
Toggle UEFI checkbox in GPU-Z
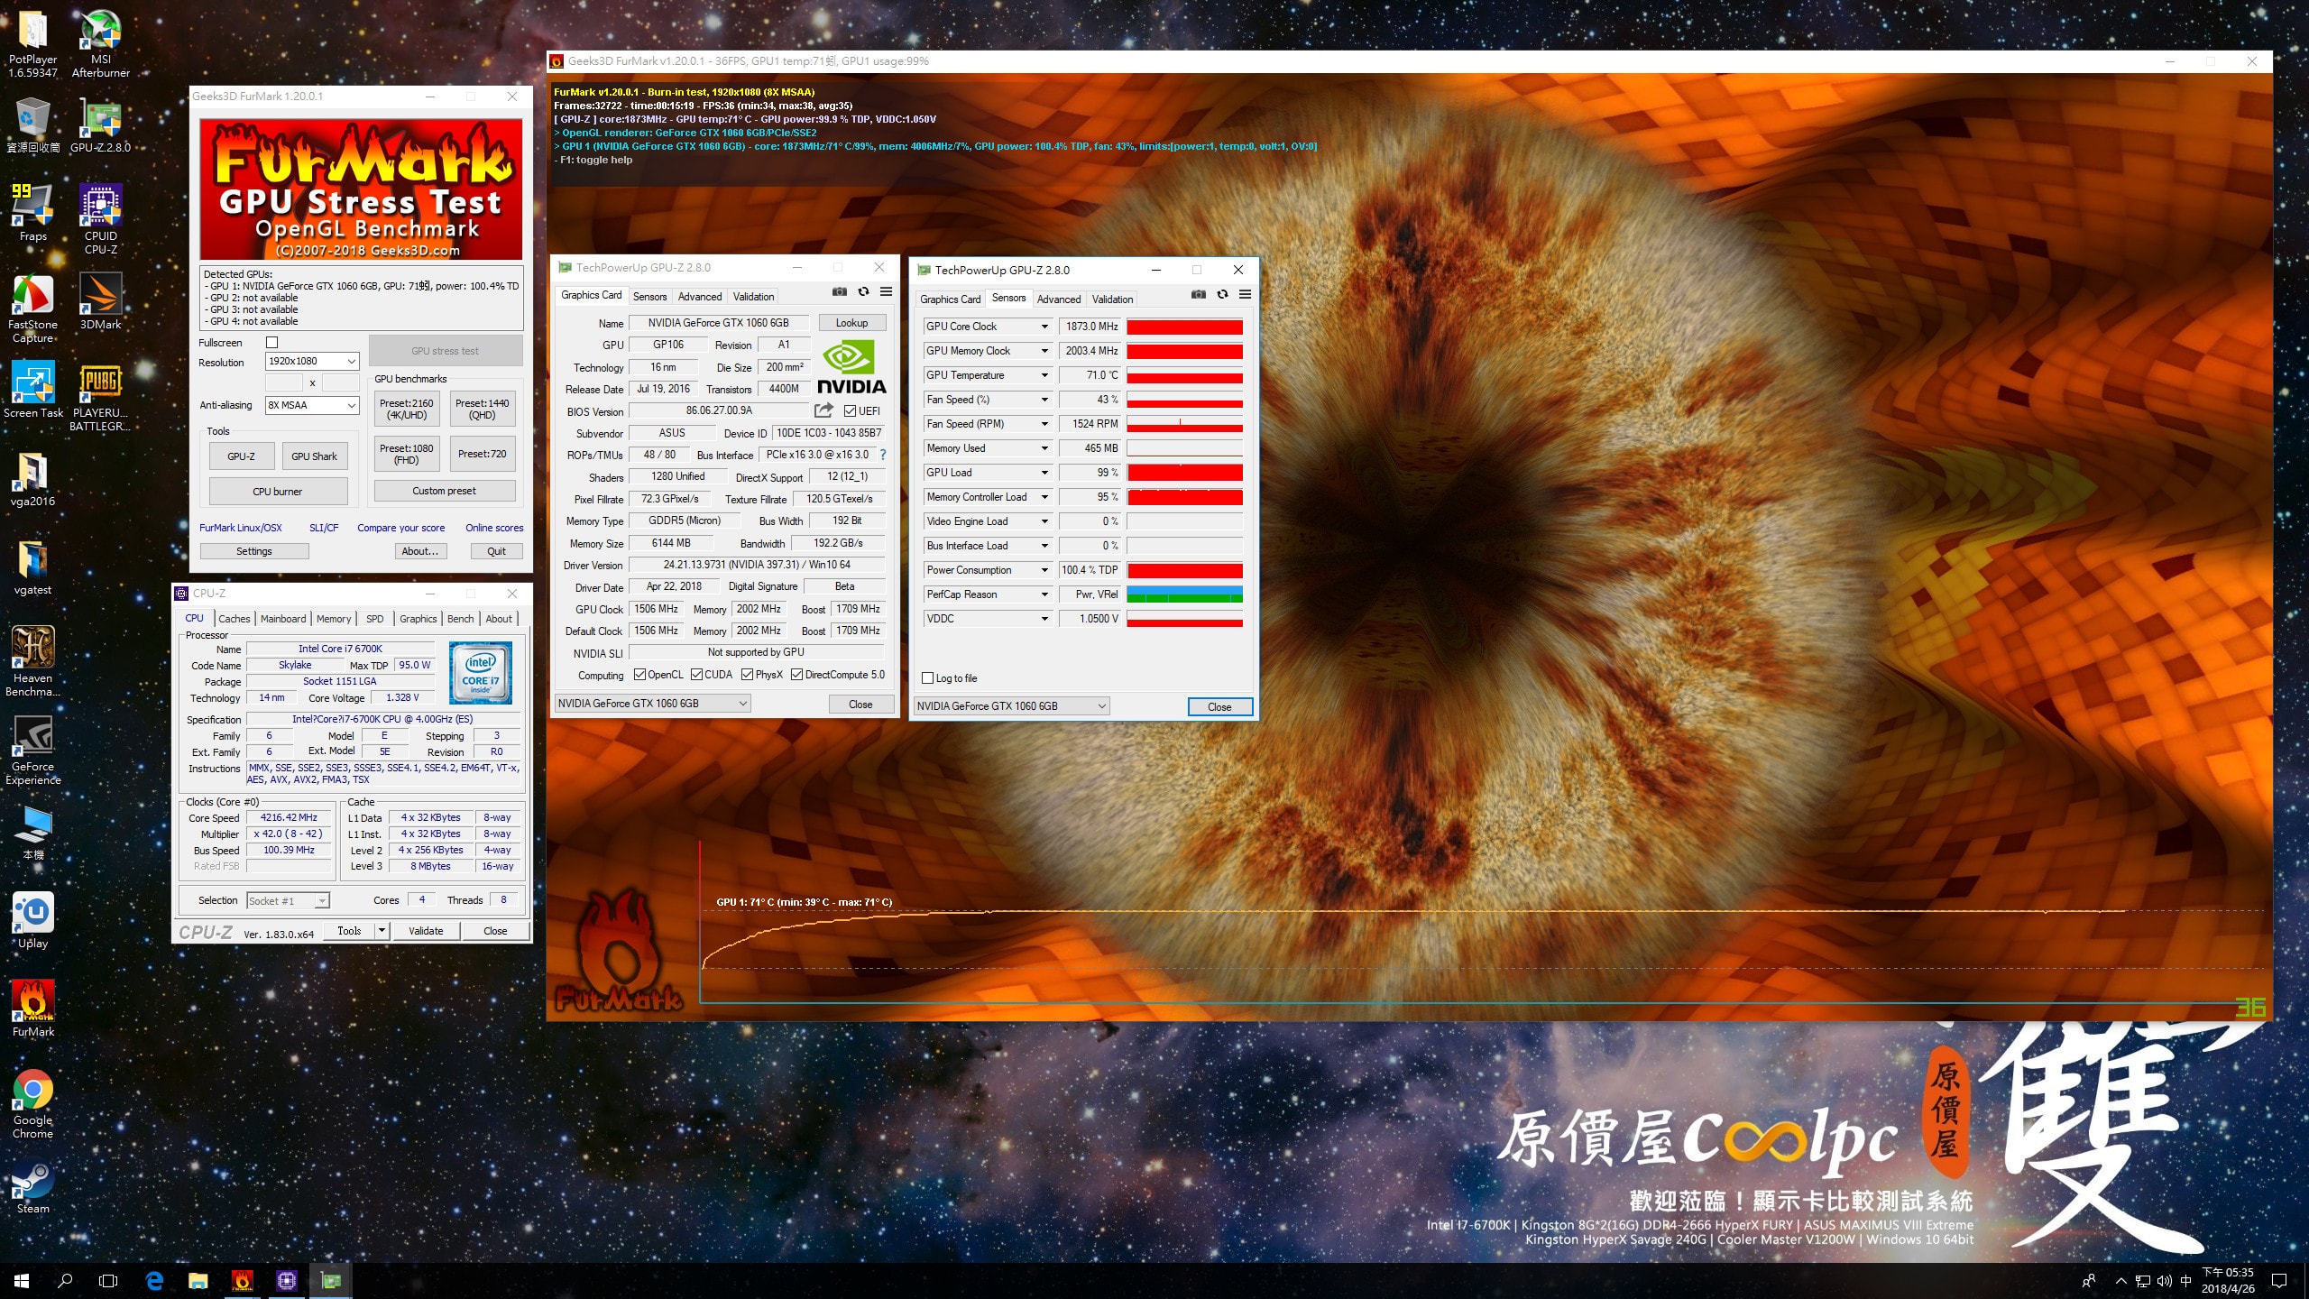click(850, 411)
